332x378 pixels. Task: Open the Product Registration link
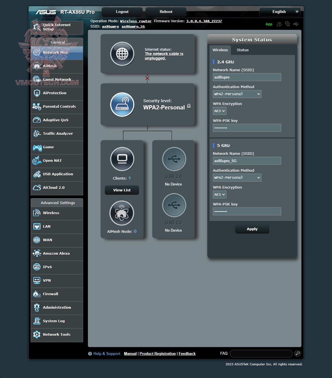click(158, 354)
